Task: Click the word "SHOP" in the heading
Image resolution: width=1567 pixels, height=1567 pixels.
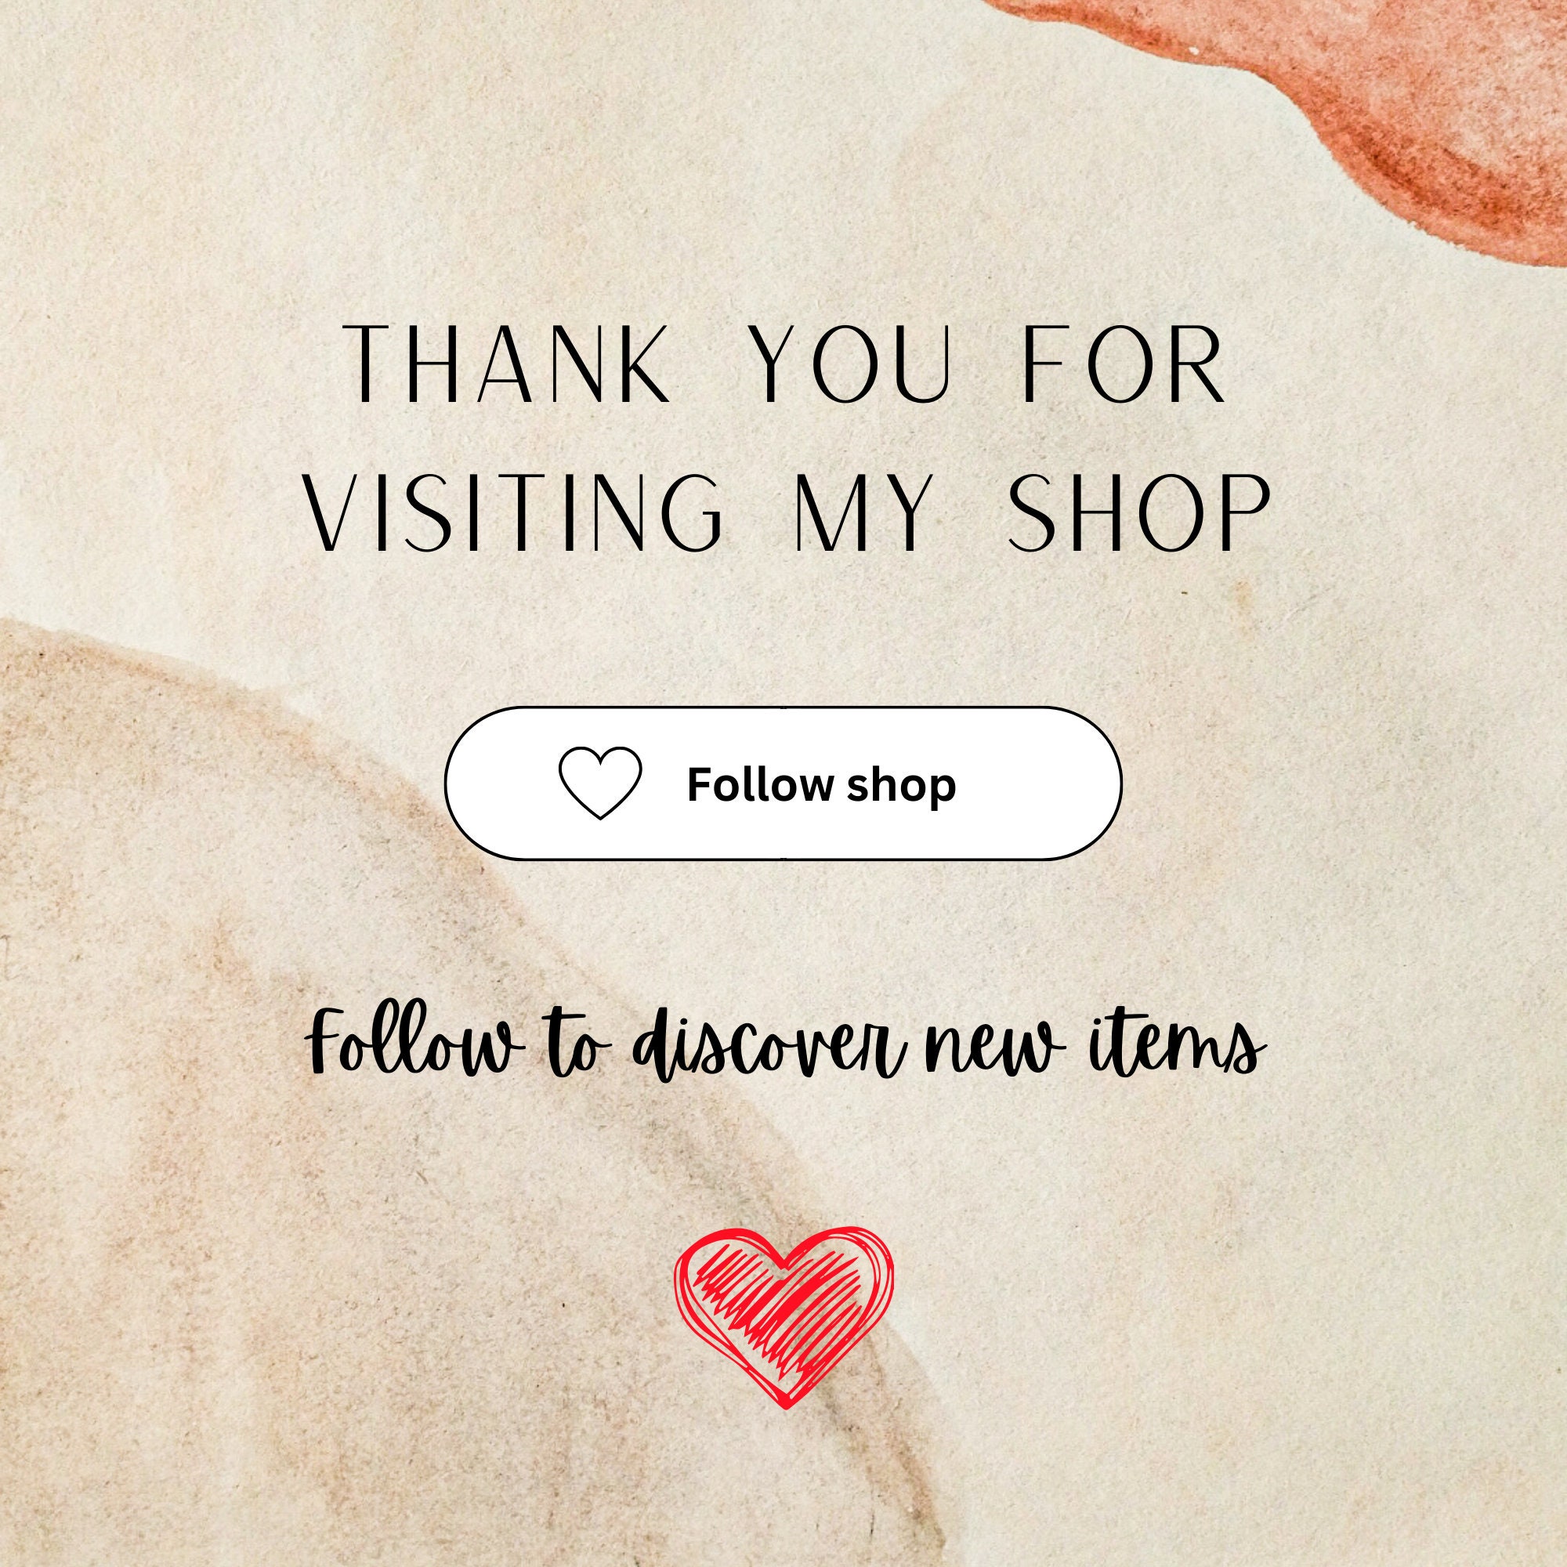Action: [x=1137, y=511]
